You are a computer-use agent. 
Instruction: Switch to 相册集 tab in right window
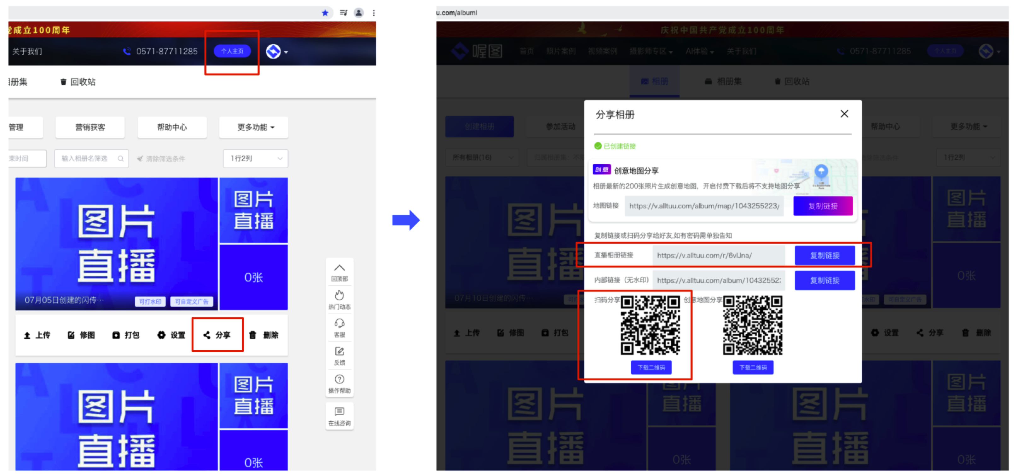[724, 81]
